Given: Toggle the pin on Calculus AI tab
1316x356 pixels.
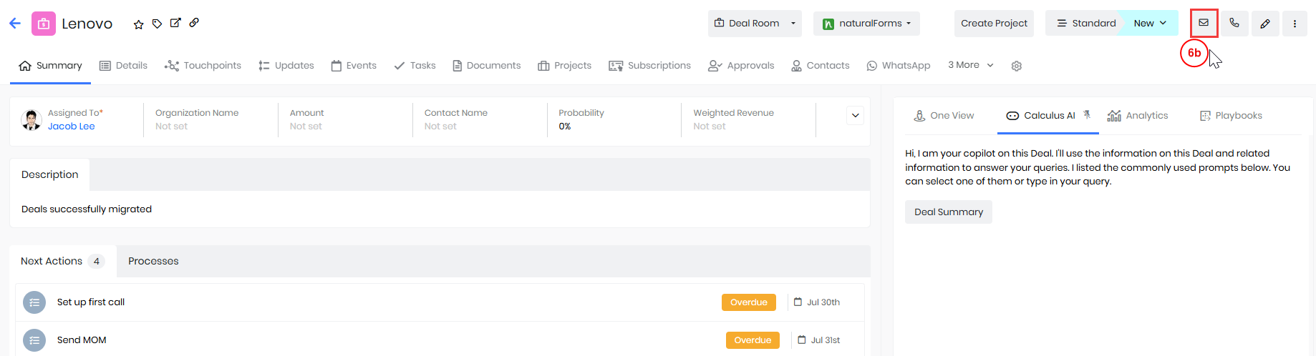Looking at the screenshot, I should 1087,115.
